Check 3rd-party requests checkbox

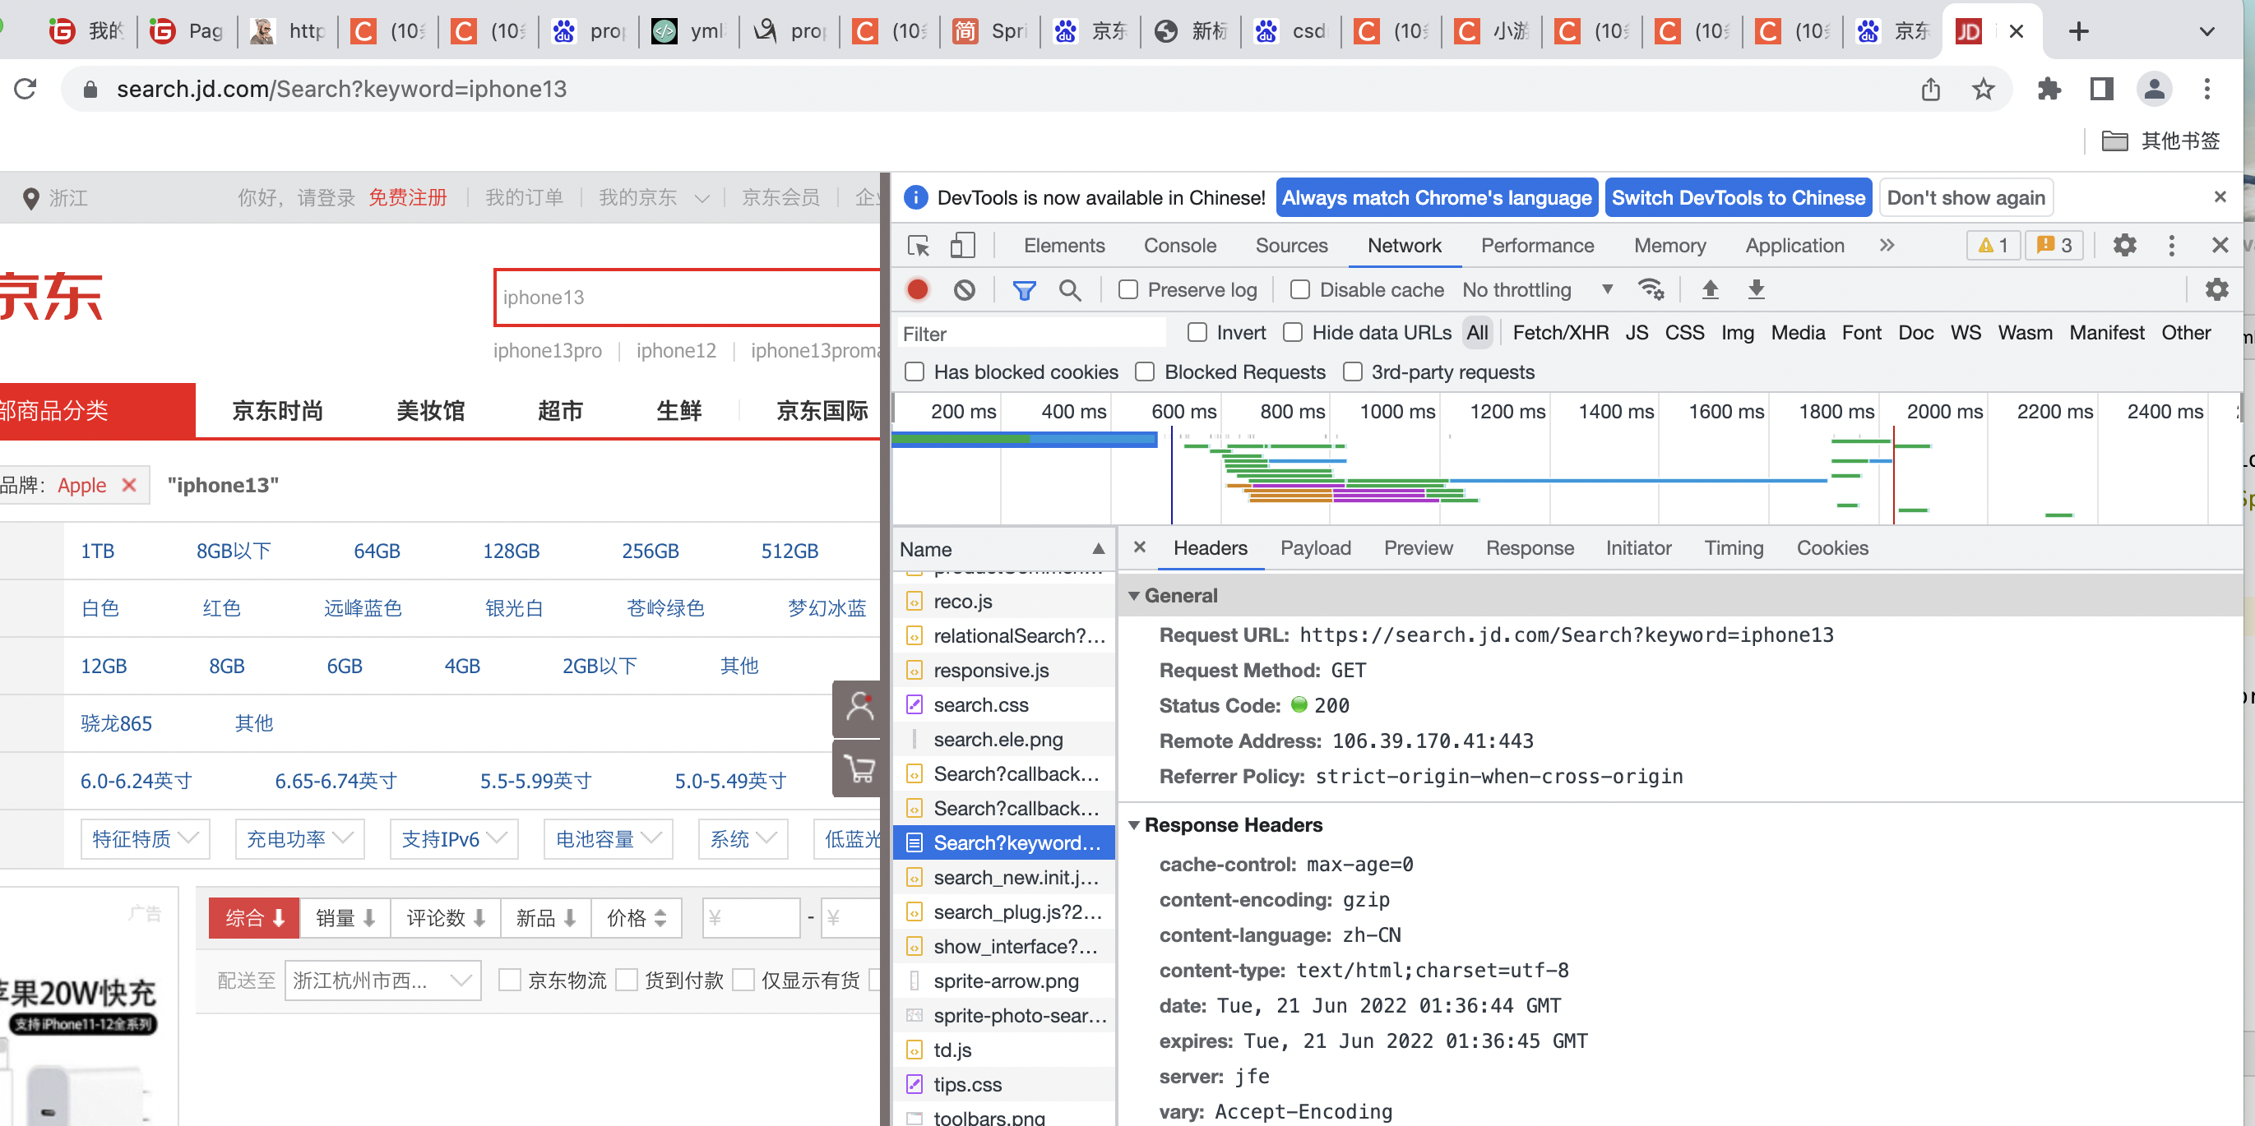[x=1353, y=371]
